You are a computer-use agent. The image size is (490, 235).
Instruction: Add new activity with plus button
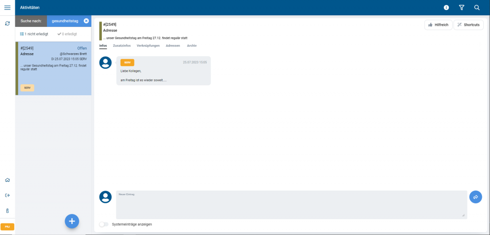tap(72, 221)
